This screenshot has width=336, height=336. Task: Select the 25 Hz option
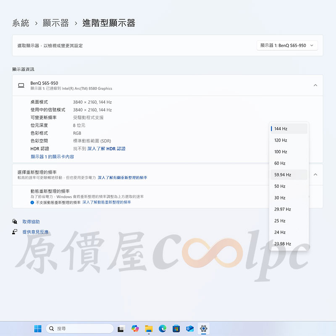(289, 221)
